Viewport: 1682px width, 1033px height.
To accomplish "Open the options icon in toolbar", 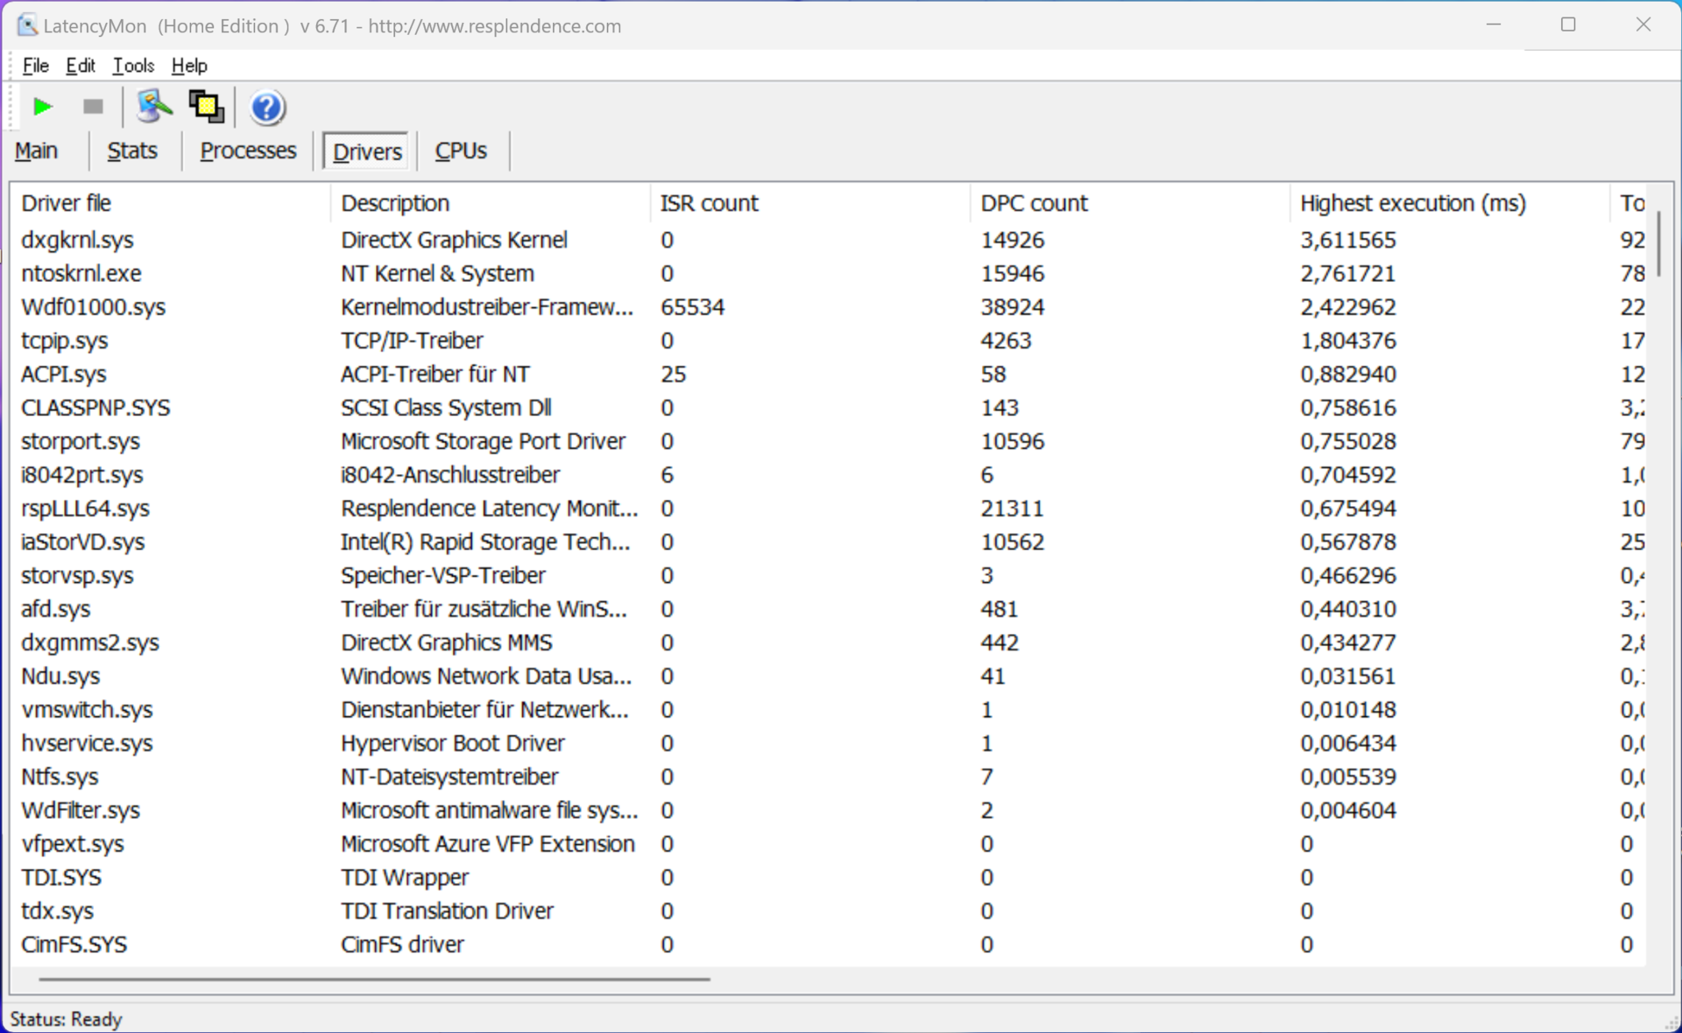I will click(153, 107).
